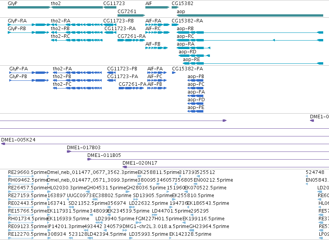Select the CG7261 gene bar

coord(131,15)
